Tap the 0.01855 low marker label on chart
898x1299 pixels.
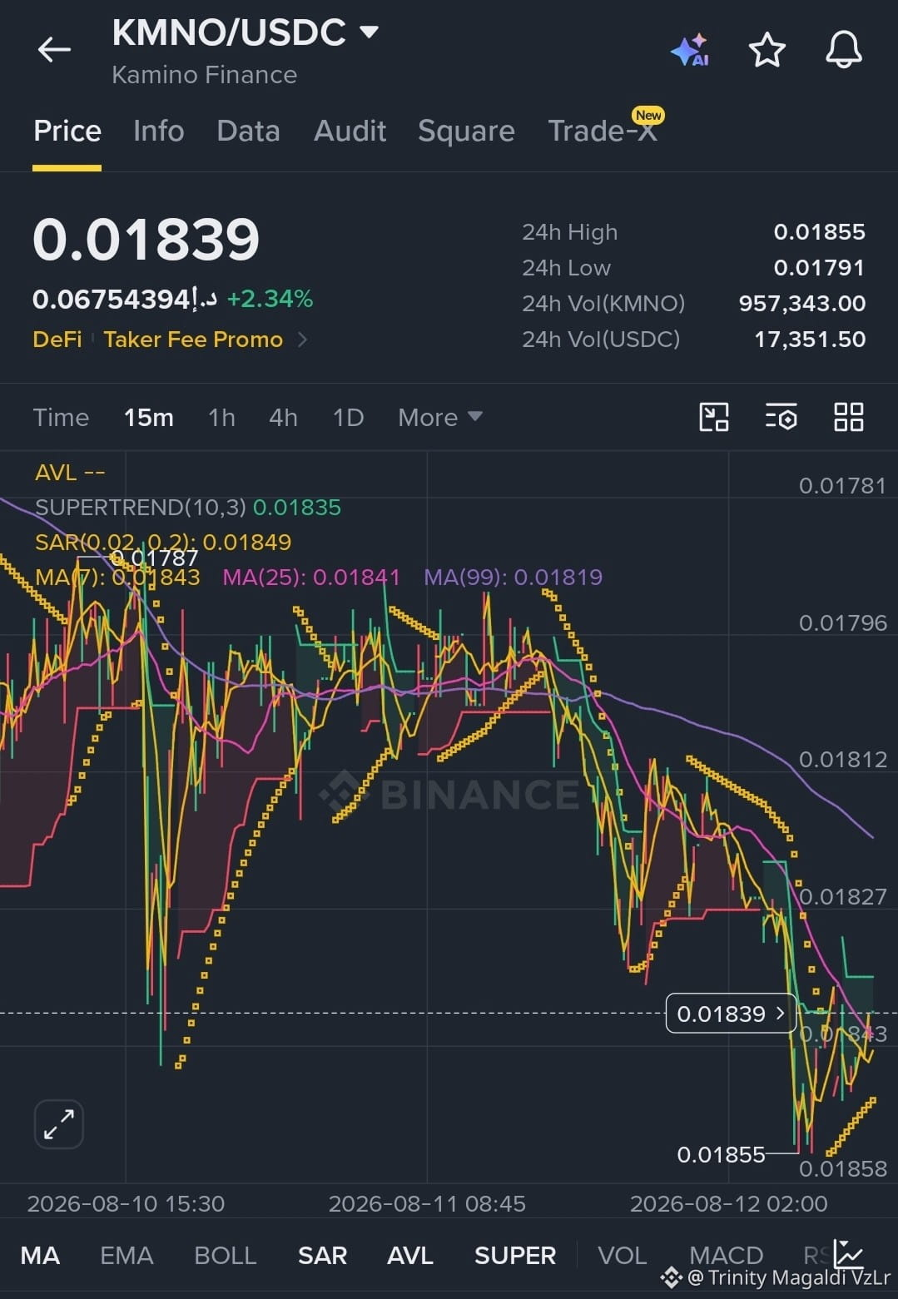coord(721,1154)
